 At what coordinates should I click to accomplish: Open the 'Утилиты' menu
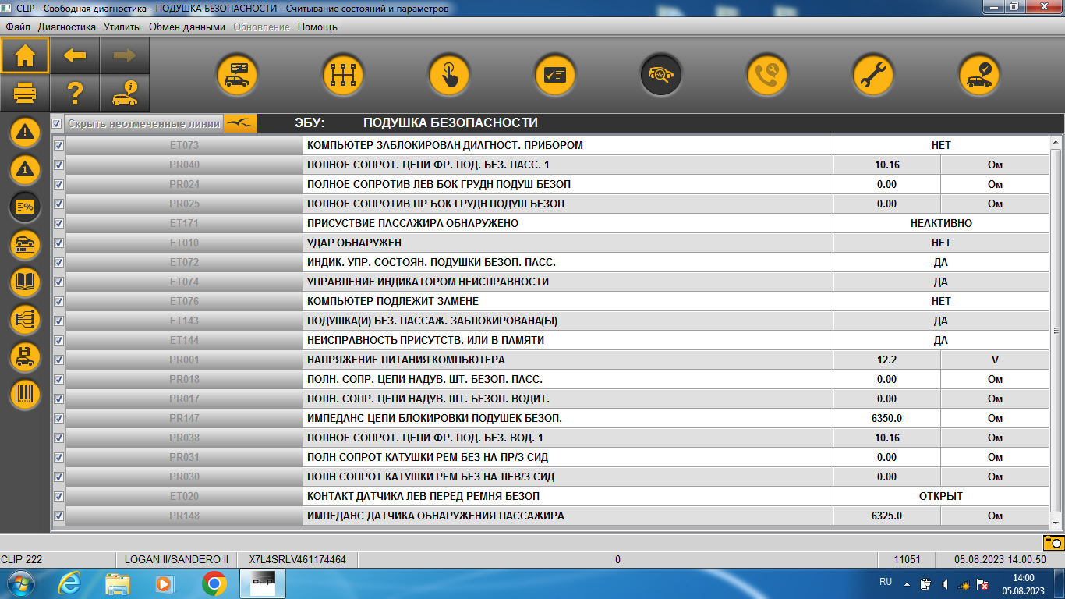click(x=122, y=27)
